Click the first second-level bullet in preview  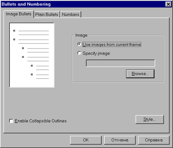[23, 48]
